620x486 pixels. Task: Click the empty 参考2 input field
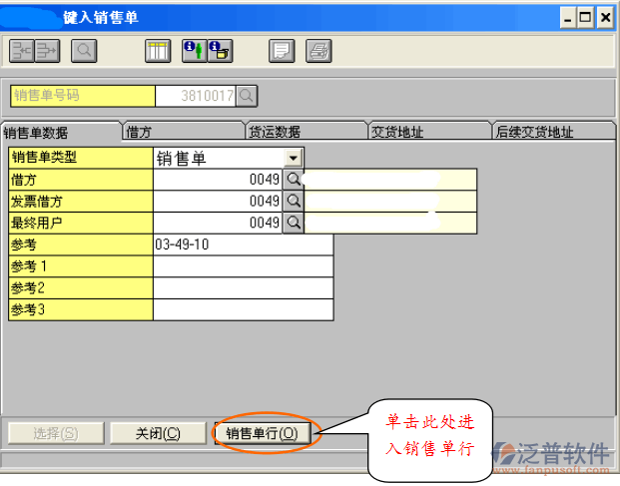point(243,287)
